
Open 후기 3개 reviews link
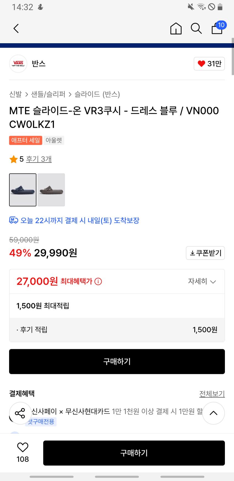click(x=39, y=159)
